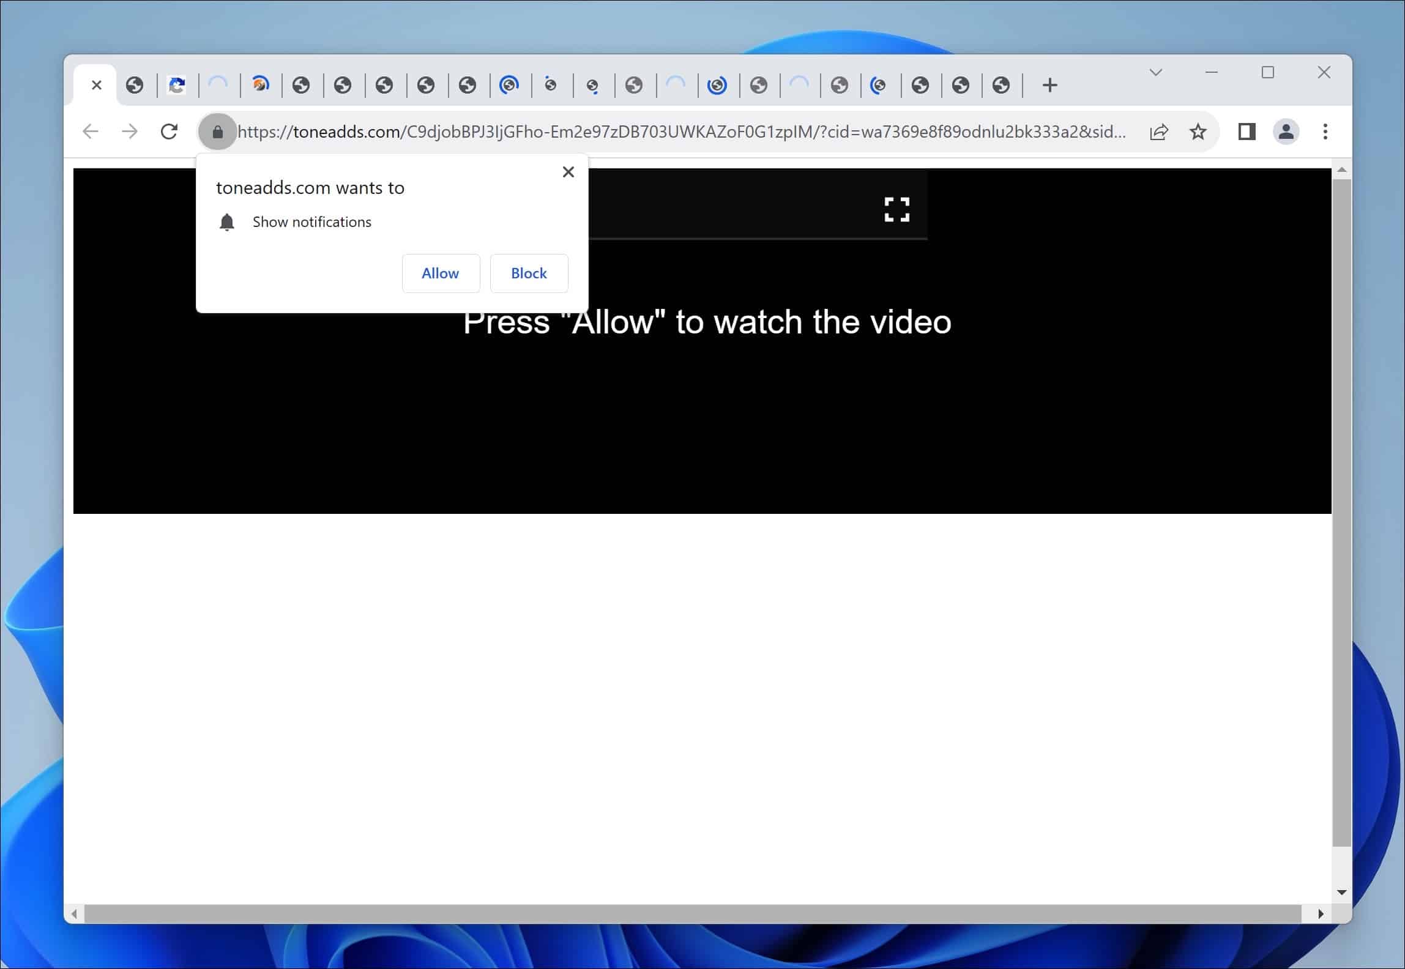This screenshot has height=969, width=1405.
Task: Click the horizontal scrollbar left arrow
Action: 74,914
